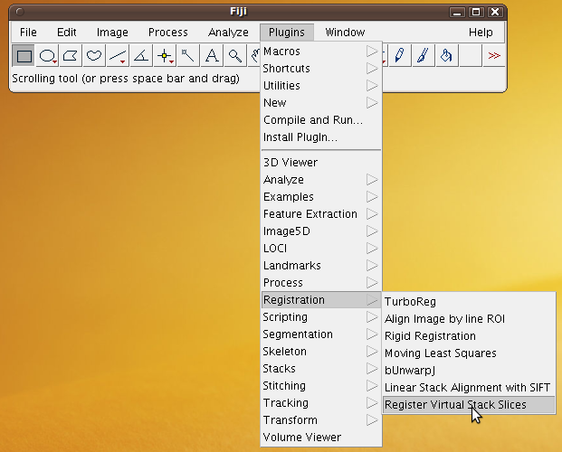The image size is (562, 452).
Task: Open the Image menu
Action: (112, 33)
